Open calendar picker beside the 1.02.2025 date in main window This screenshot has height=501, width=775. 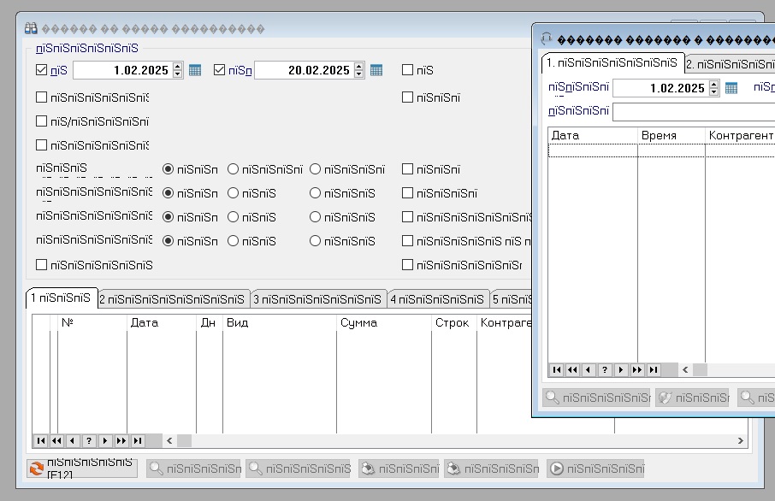(x=195, y=70)
